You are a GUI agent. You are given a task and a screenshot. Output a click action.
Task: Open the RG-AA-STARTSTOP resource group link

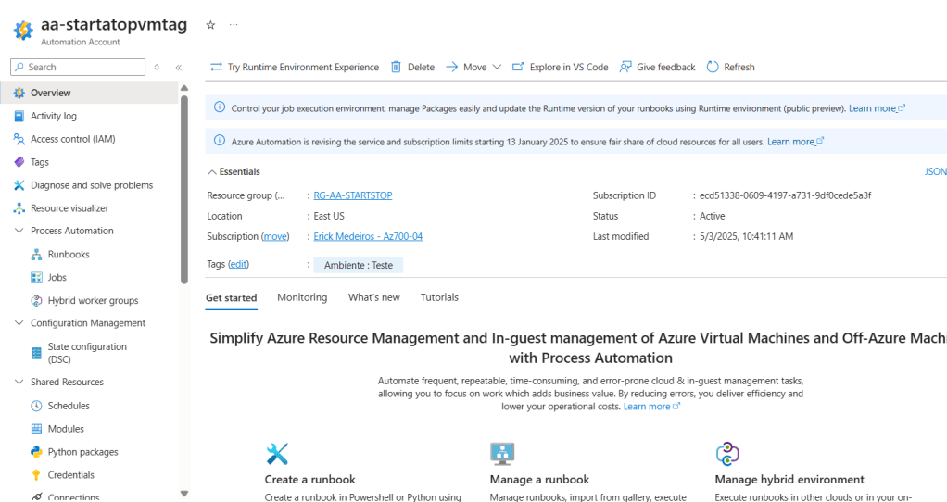pyautogui.click(x=353, y=195)
